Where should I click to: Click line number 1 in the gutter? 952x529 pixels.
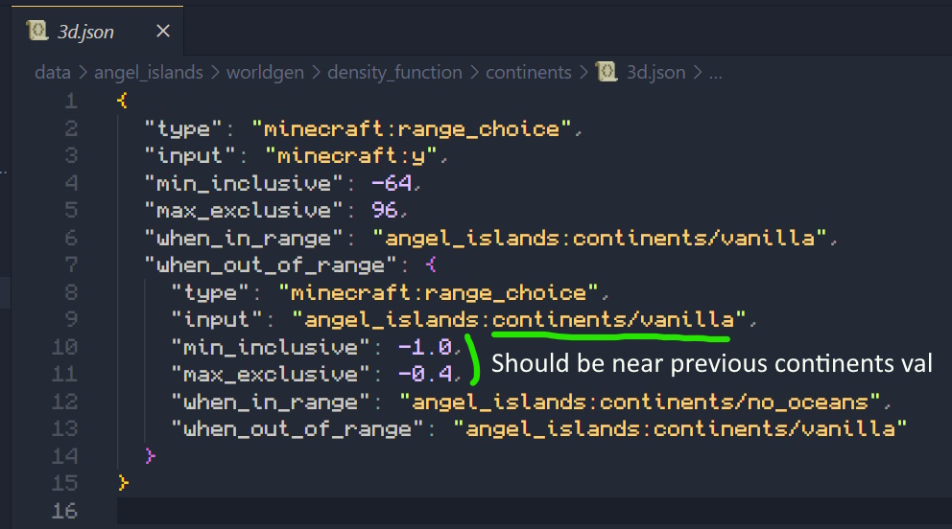[x=71, y=101]
